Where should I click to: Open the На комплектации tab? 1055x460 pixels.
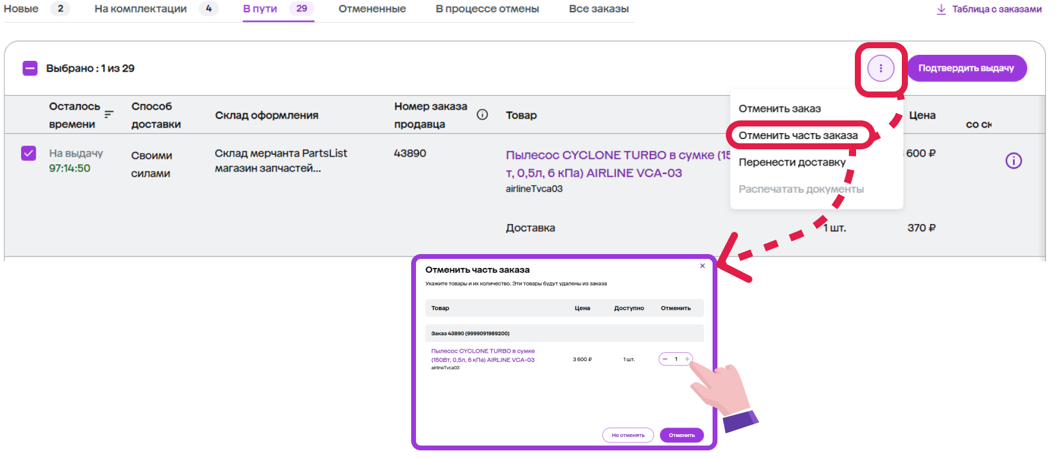[140, 9]
